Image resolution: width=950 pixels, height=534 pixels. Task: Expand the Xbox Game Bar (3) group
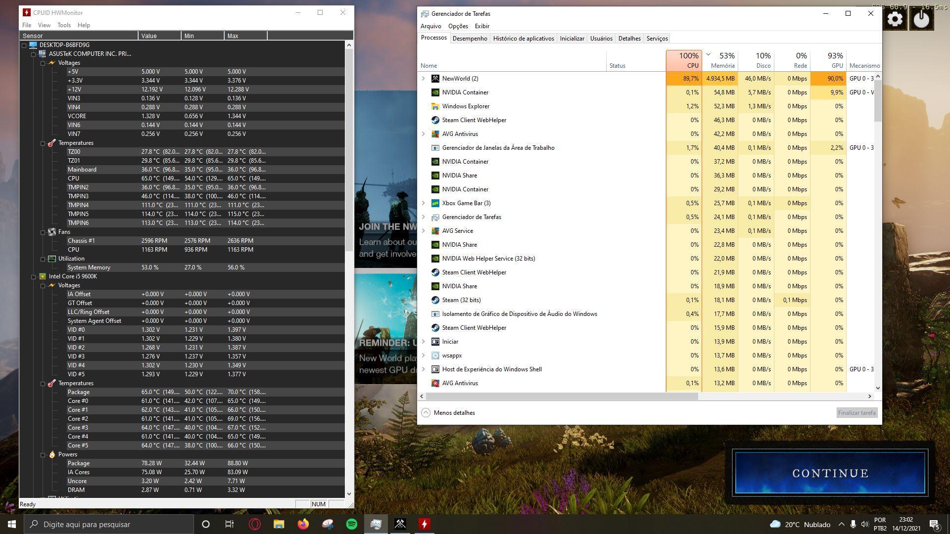click(423, 203)
